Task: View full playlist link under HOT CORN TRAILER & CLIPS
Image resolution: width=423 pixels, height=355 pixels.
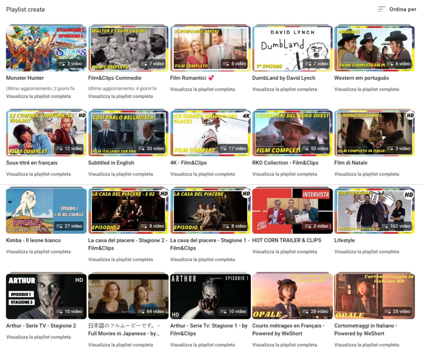Action: (285, 252)
